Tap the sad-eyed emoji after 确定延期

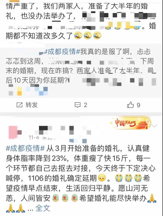coord(102,178)
